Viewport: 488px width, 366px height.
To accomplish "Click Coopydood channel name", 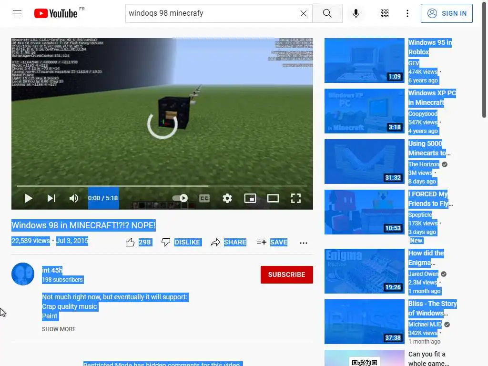I will tap(423, 113).
